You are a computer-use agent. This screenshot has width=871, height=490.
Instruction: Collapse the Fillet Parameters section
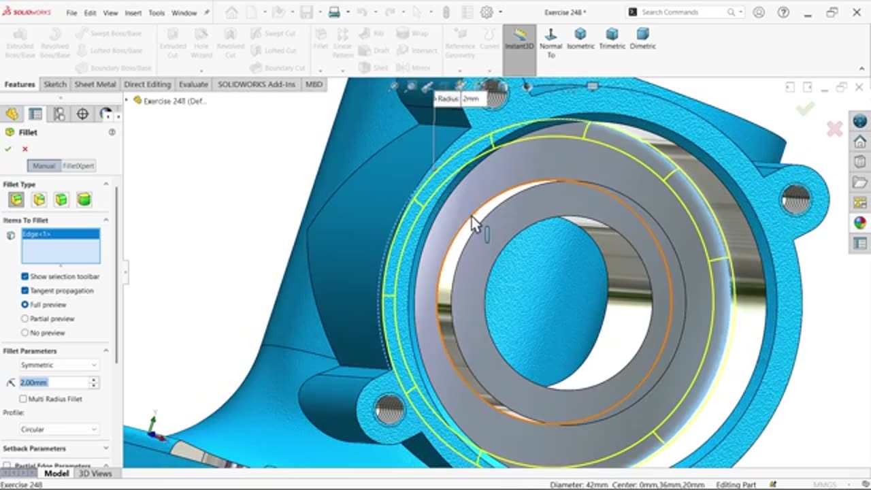point(105,351)
